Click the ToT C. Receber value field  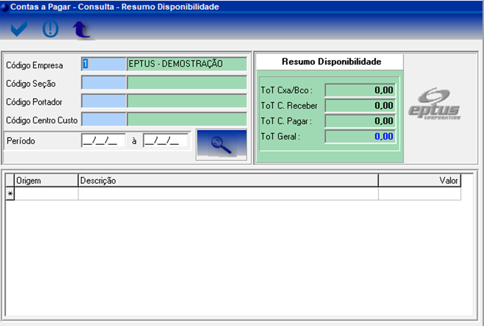point(360,106)
